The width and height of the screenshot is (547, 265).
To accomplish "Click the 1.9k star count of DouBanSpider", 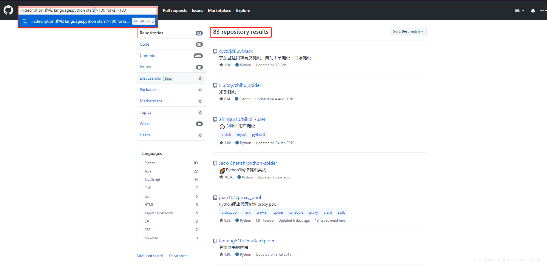I will [225, 255].
